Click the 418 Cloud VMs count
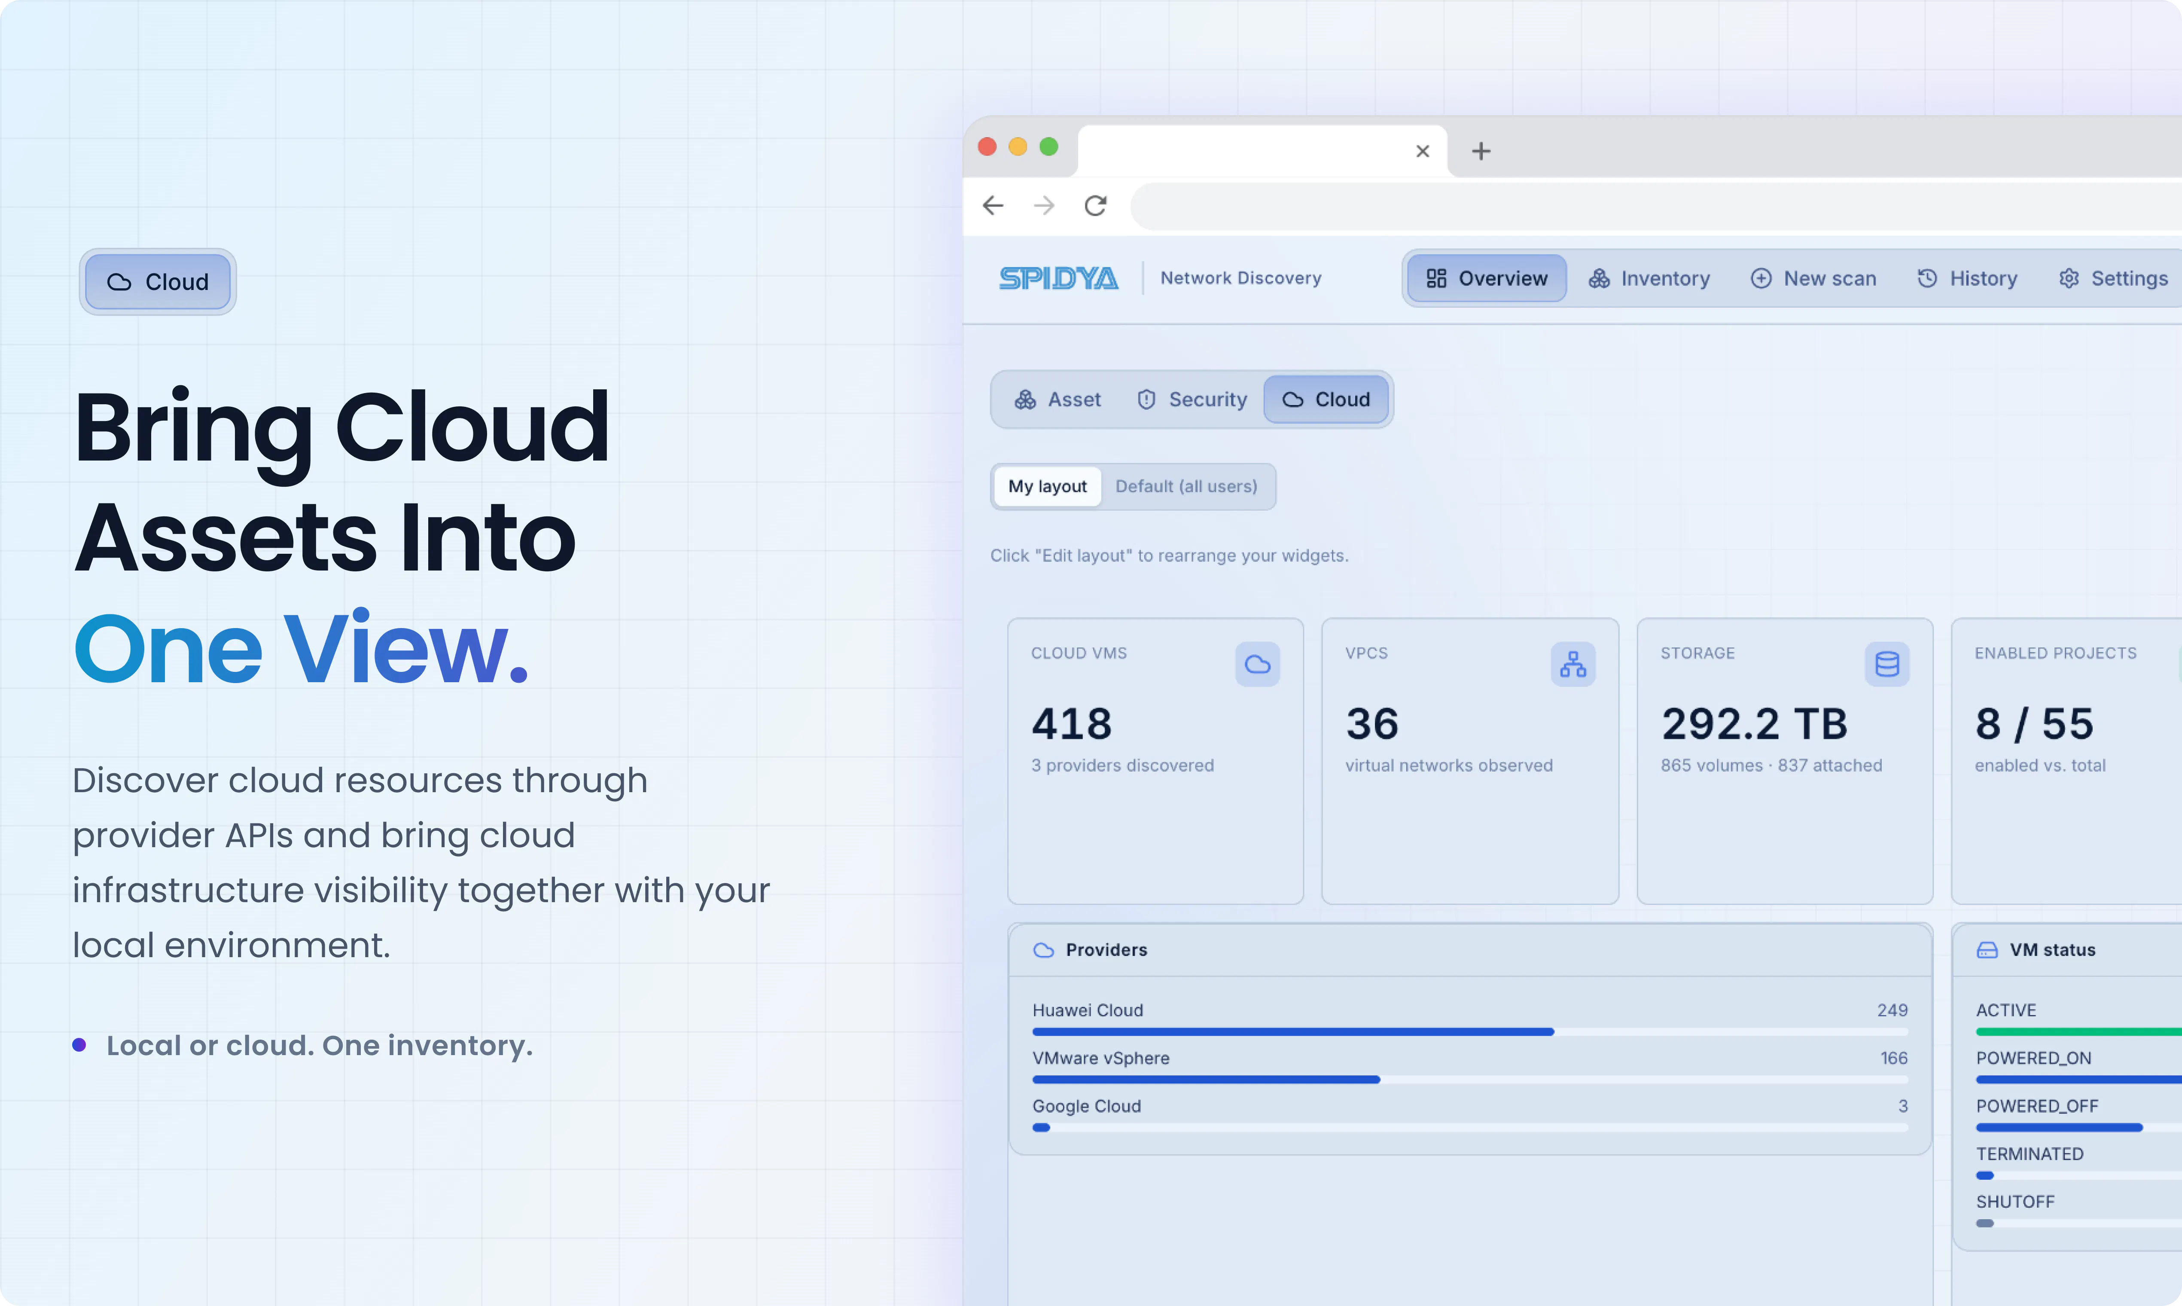 coord(1072,724)
